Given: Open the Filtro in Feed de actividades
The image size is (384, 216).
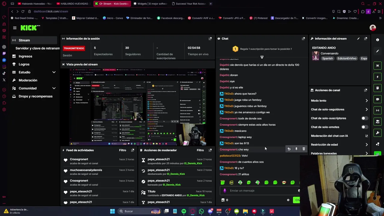Looking at the screenshot, I should pyautogui.click(x=122, y=150).
